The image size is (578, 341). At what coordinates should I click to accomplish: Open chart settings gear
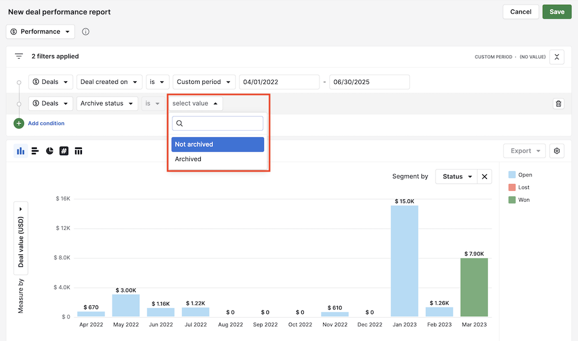[556, 151]
